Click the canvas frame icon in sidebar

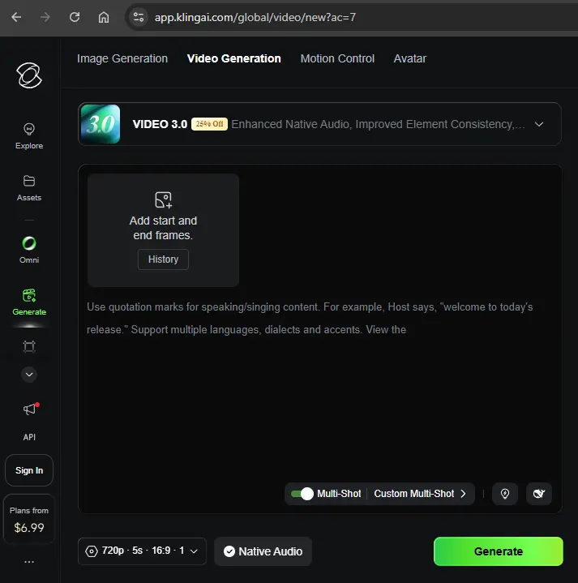[29, 346]
